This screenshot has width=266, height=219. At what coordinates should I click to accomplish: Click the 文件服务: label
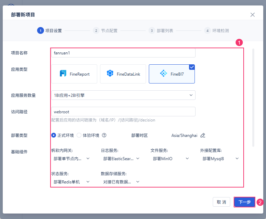(159, 151)
